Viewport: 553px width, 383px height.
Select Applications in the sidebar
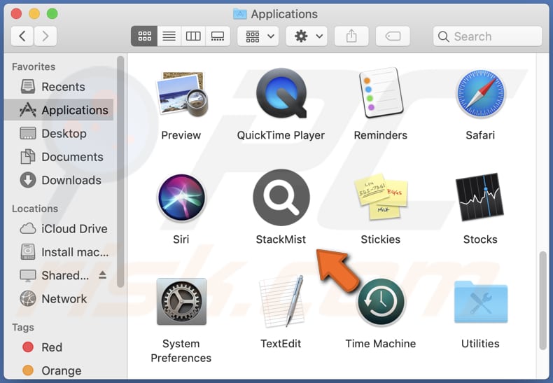59,110
